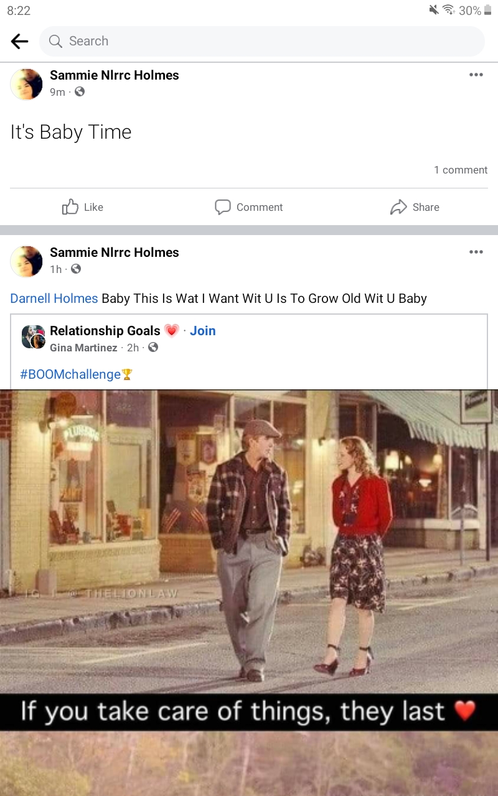Viewport: 498px width, 796px height.
Task: Tap public globe icon on 9m post
Action: click(79, 92)
